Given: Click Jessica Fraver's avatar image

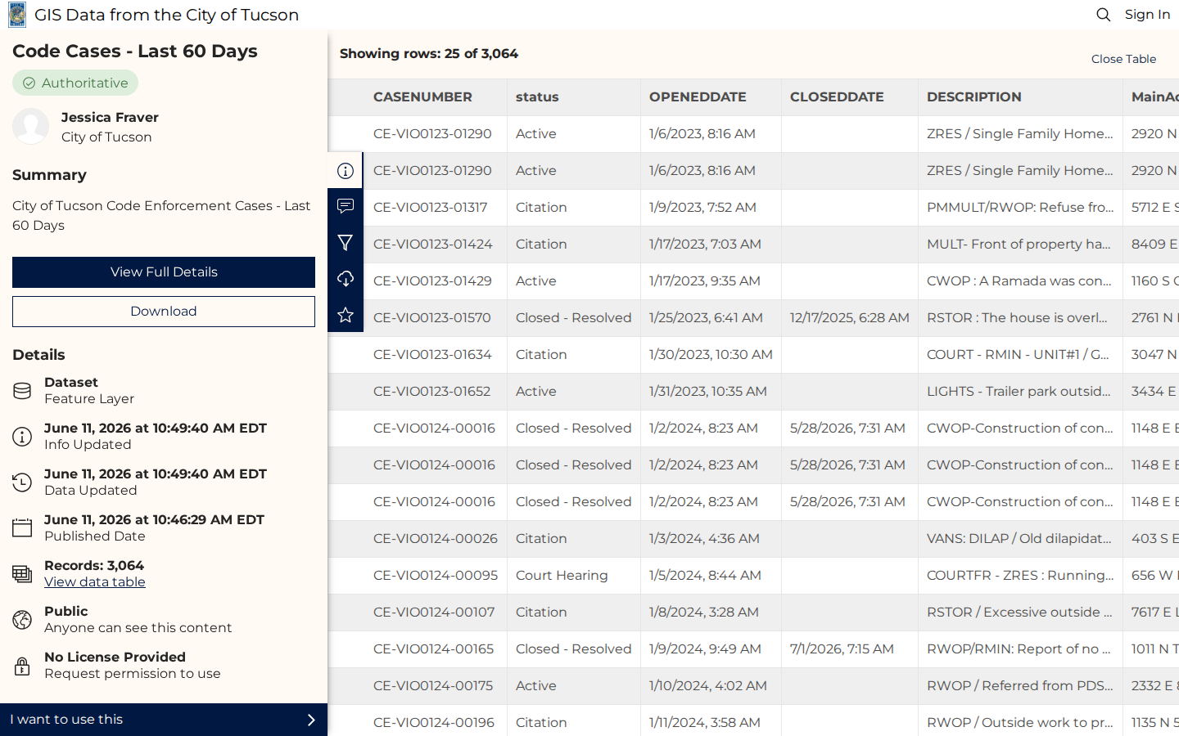Looking at the screenshot, I should click(x=30, y=127).
